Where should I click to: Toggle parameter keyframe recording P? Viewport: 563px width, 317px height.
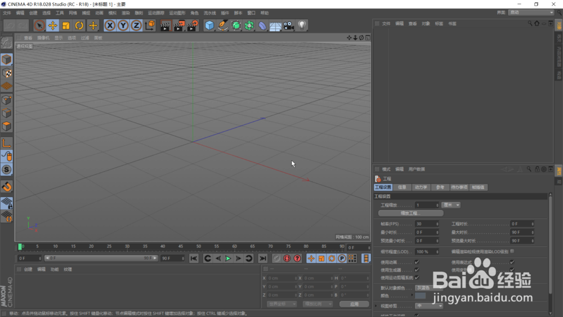[x=342, y=258]
